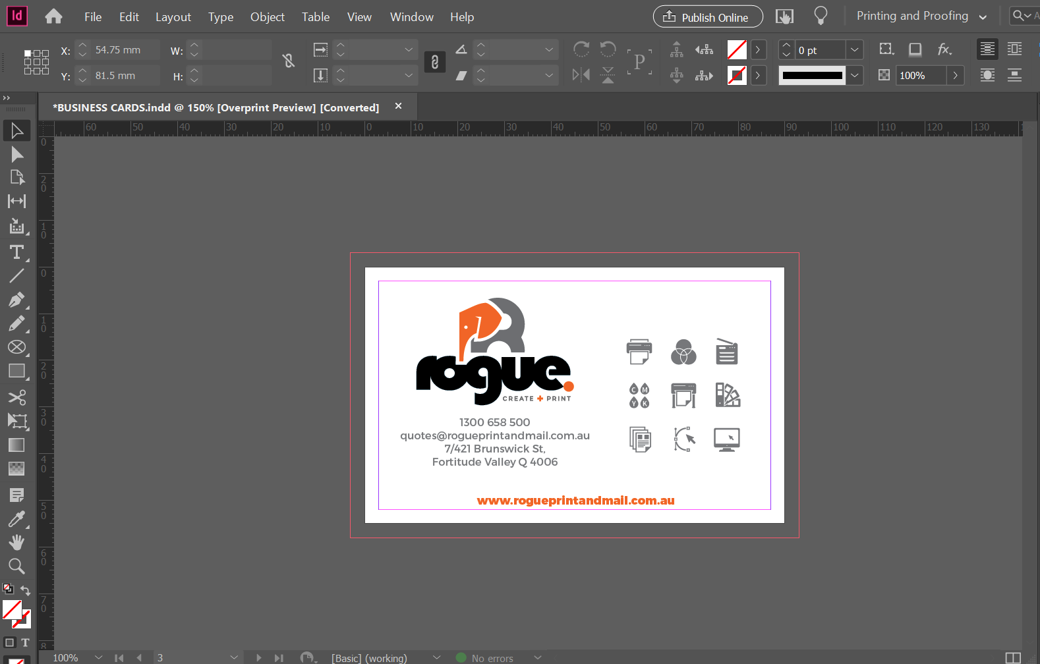Open the stroke style dropdown

tap(855, 75)
